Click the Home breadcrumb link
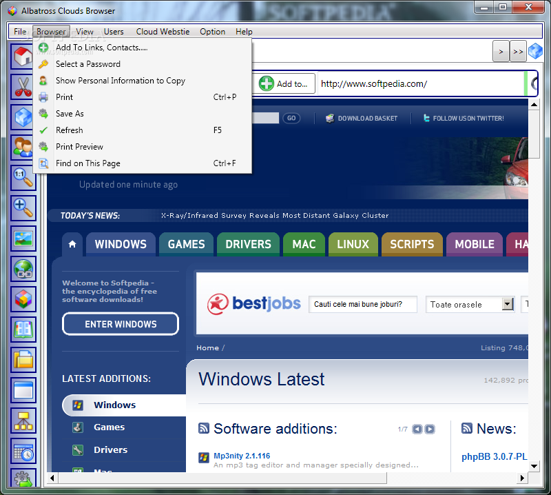The width and height of the screenshot is (551, 495). click(x=208, y=348)
